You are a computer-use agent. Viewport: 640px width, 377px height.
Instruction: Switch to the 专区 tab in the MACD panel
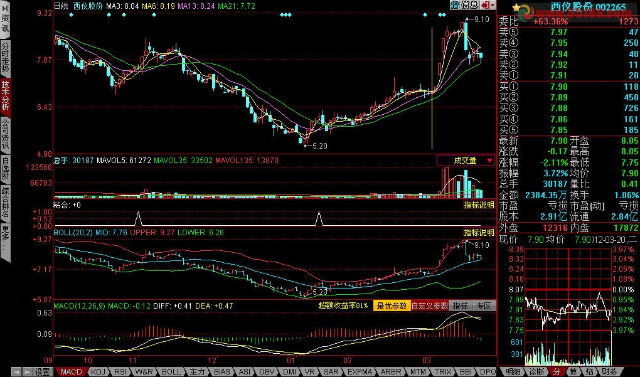tap(484, 305)
